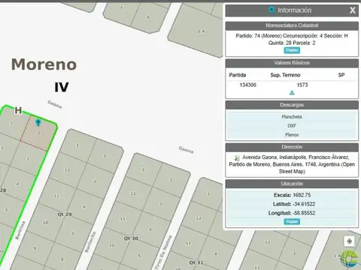Select highlighted parcel 2 in quinta 28
Screen dimensions: 361x270
(39, 133)
